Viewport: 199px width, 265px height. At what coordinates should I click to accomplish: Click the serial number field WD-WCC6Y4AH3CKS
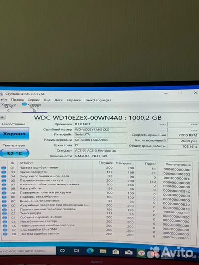coord(100,130)
